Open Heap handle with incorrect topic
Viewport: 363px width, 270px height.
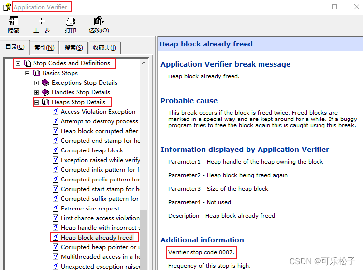coord(100,228)
